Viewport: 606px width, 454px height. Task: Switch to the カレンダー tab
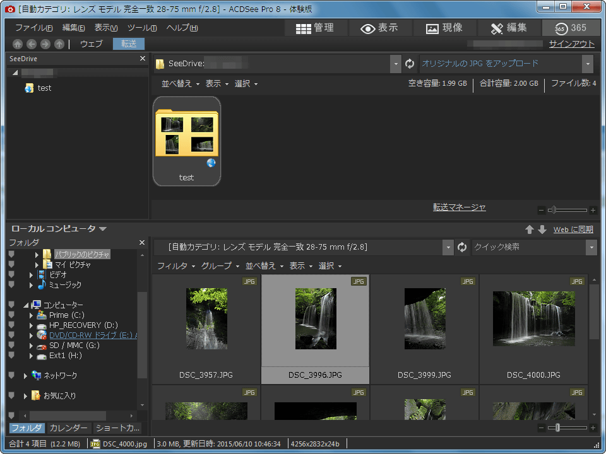[x=68, y=428]
